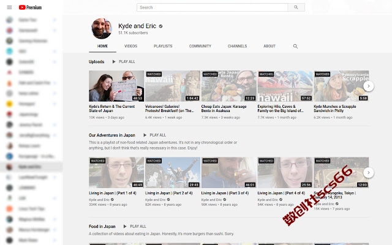Open Our Adventures in Japan playlist heading
Viewport: 392px width, 245px height.
pyautogui.click(x=111, y=135)
